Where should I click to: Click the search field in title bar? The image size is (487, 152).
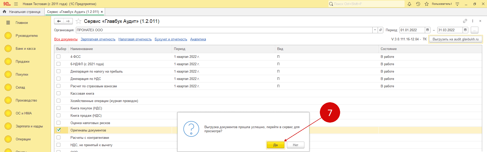point(366,4)
